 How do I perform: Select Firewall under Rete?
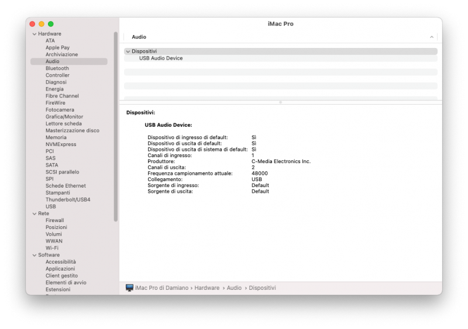[55, 220]
